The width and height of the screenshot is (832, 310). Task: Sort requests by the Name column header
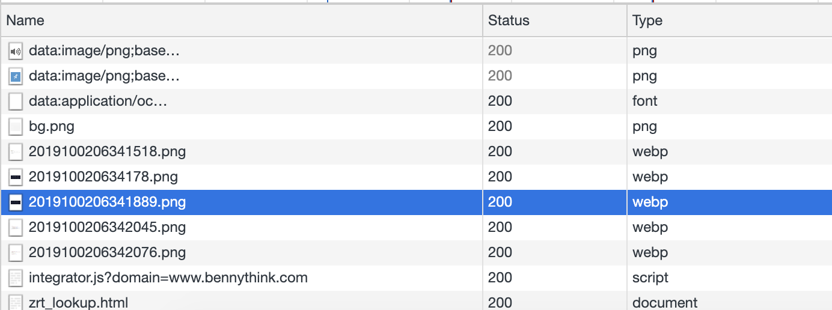(x=25, y=20)
